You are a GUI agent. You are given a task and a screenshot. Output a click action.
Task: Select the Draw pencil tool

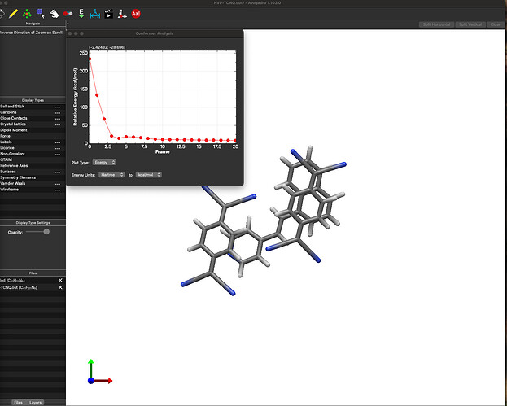pyautogui.click(x=14, y=14)
